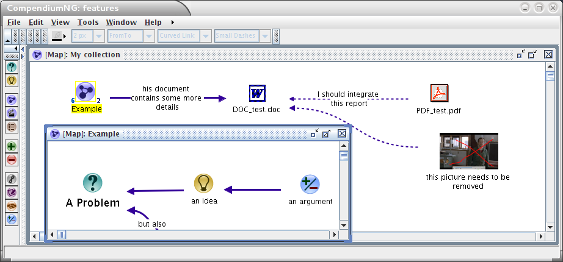
Task: Select the purple Note node tool
Action: pyautogui.click(x=12, y=193)
